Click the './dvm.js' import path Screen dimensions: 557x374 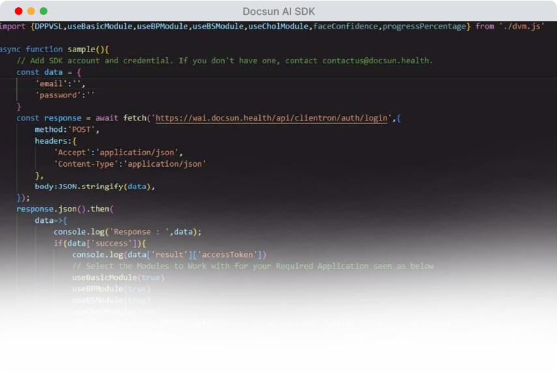point(521,26)
